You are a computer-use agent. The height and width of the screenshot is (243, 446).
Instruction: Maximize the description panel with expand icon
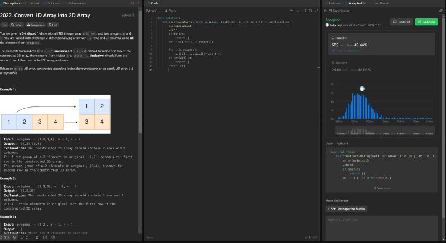[131, 3]
